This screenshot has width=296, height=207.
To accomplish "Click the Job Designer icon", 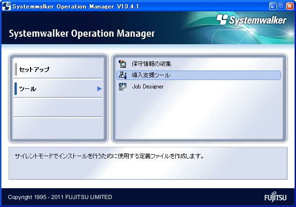I will [123, 87].
